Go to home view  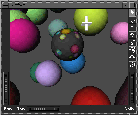click(x=132, y=35)
